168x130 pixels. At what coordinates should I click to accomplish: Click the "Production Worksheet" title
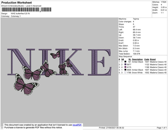pos(17,3)
